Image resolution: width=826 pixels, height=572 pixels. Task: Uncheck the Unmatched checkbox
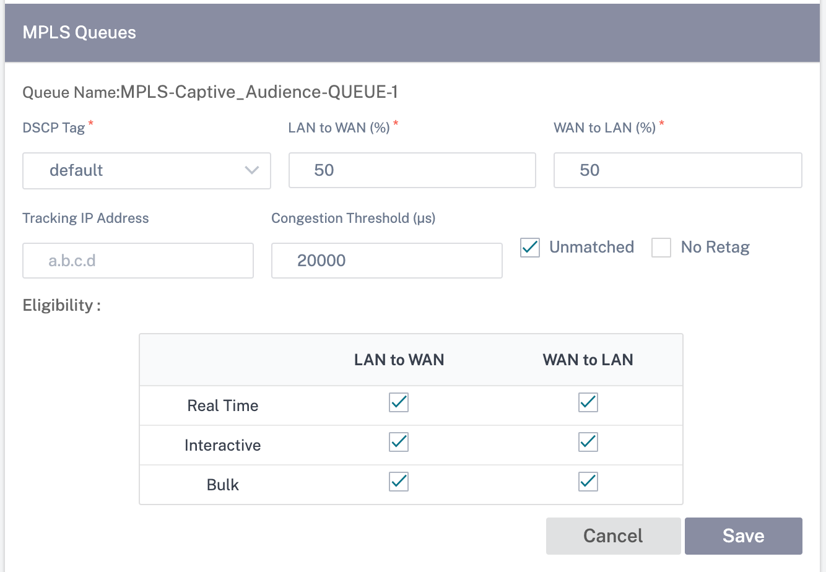coord(530,248)
